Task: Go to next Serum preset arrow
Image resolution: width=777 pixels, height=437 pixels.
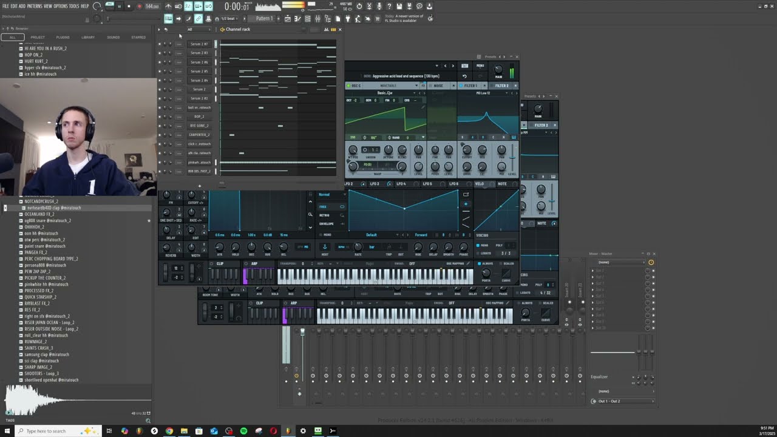Action: (x=453, y=66)
